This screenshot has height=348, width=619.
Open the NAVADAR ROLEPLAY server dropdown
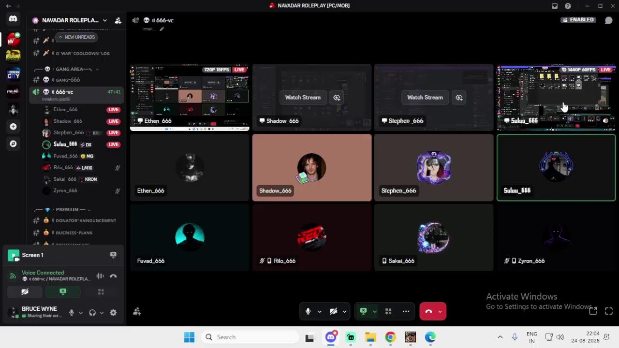pyautogui.click(x=104, y=20)
